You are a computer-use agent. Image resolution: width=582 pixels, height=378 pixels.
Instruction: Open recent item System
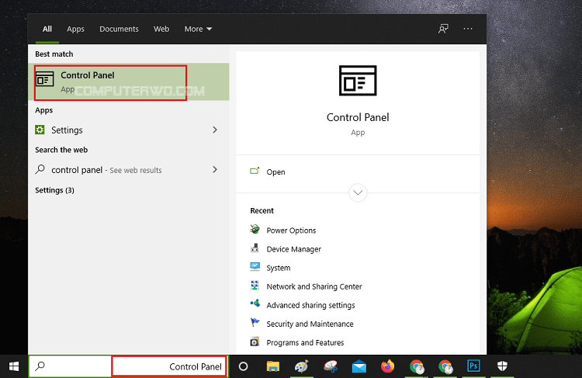(279, 268)
